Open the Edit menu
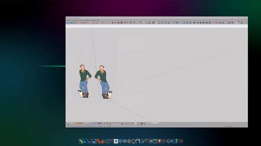The image size is (261, 146). [x=70, y=20]
